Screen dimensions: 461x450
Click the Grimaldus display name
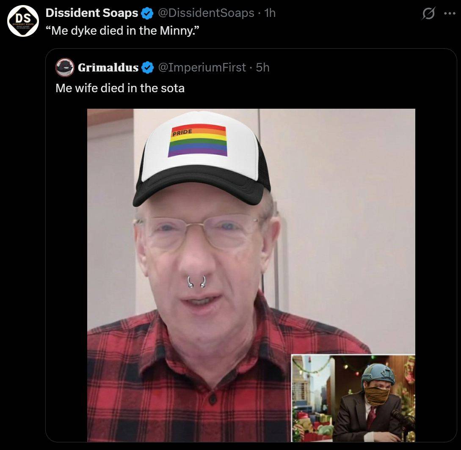108,67
